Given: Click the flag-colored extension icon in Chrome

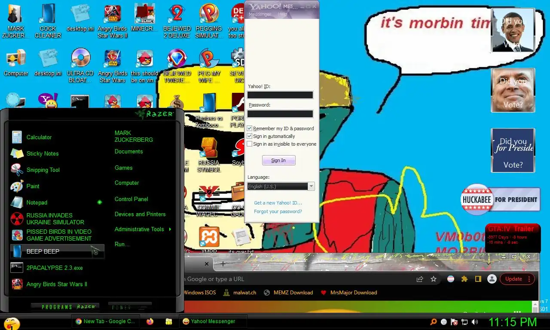Looking at the screenshot, I should [x=451, y=279].
